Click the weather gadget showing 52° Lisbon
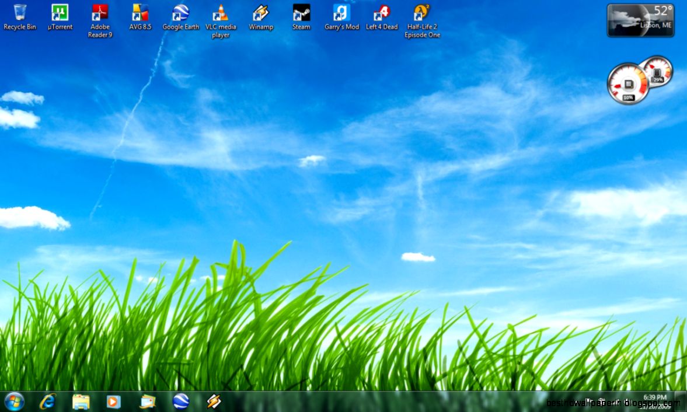Screen dimensions: 687x412 pos(640,20)
